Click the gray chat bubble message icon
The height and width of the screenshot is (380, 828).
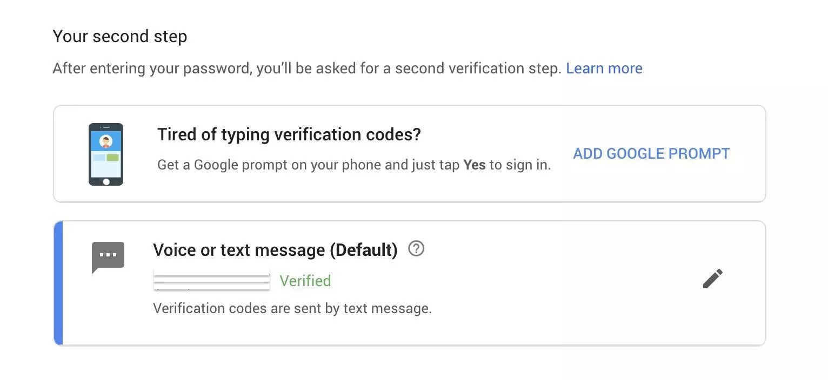(x=108, y=257)
